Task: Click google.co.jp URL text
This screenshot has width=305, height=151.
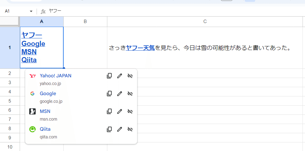Action: click(51, 101)
